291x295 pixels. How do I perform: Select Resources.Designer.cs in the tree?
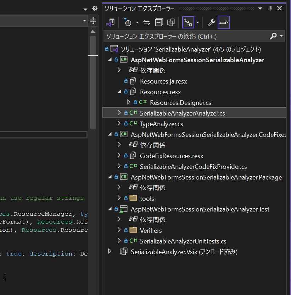tap(180, 103)
